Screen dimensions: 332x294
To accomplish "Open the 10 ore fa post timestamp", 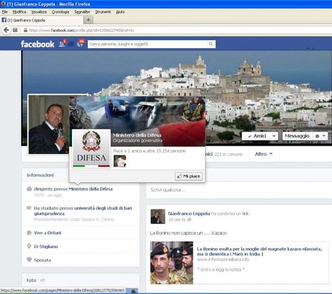I will 177,220.
